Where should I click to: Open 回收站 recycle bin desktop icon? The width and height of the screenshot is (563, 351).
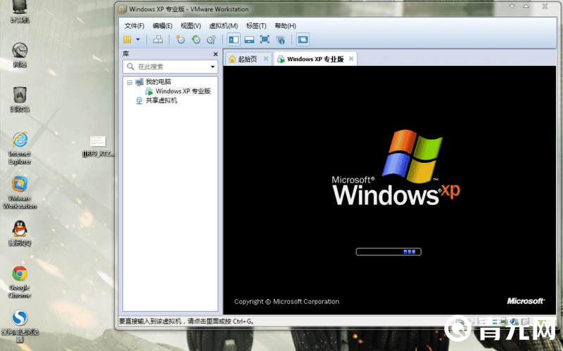(x=20, y=99)
